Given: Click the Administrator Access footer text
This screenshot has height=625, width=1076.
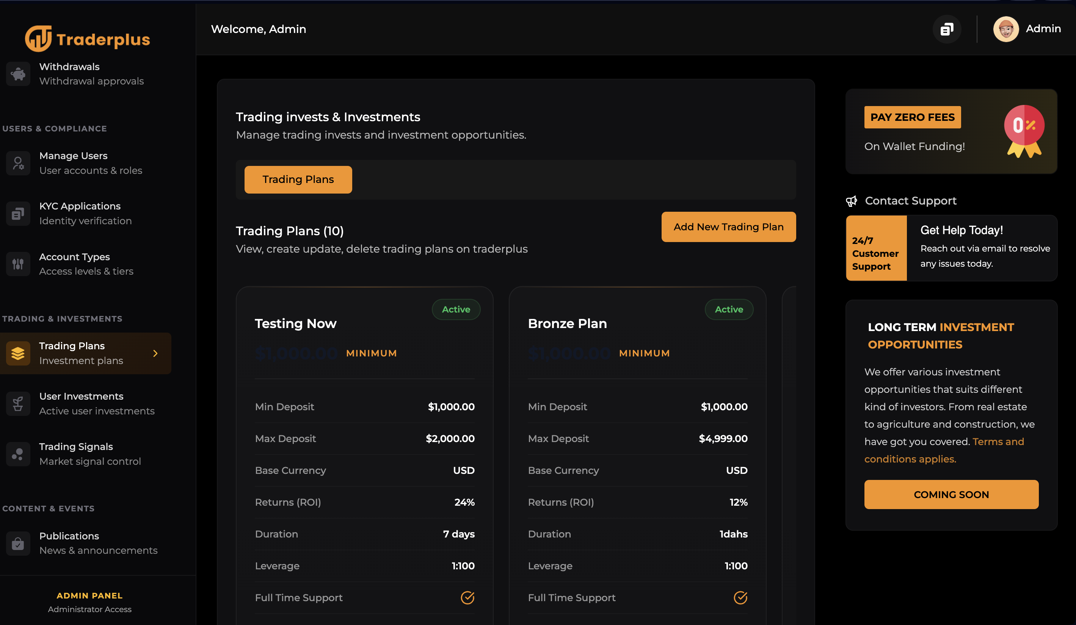Looking at the screenshot, I should pos(89,609).
